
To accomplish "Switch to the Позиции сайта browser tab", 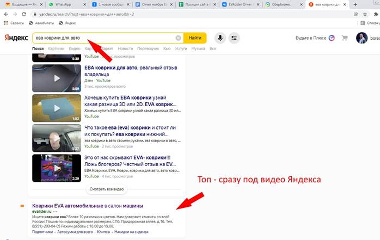I will [197, 4].
